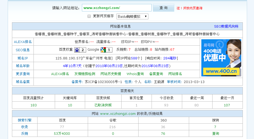254x139 pixels.
Task: Open the Baidu蜘蛛模拟 dropdown
Action: coord(132,16)
